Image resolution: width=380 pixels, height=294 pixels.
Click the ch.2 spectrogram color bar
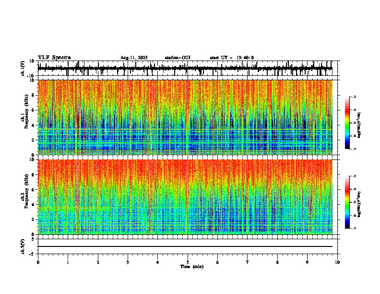(347, 202)
